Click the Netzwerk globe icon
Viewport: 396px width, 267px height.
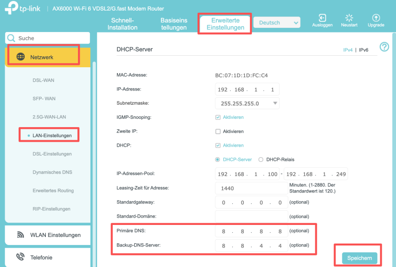click(x=21, y=57)
